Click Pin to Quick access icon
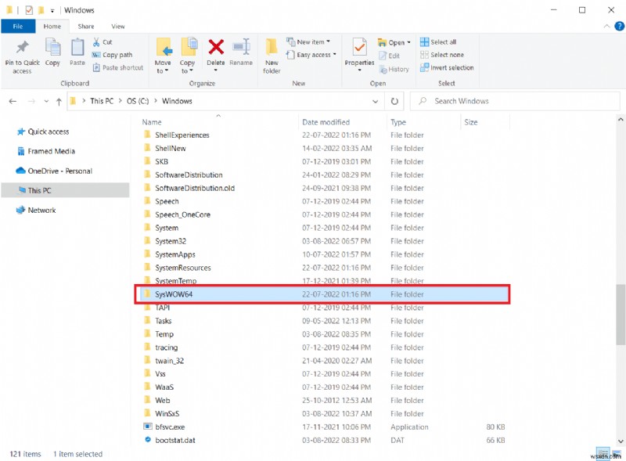626x461 pixels. 23,48
